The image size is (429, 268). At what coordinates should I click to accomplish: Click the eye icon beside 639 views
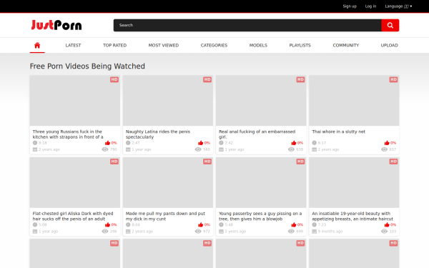(291, 149)
